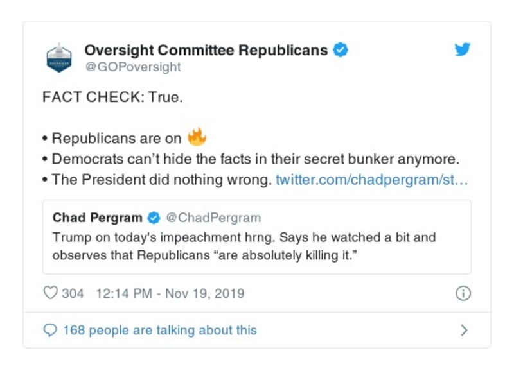Click the "President did nothing wrong" bullet line
514x371 pixels.
point(161,180)
